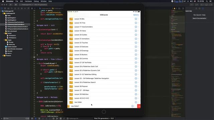Tap info icon on new folder1 row
This screenshot has width=214, height=120.
[132, 106]
